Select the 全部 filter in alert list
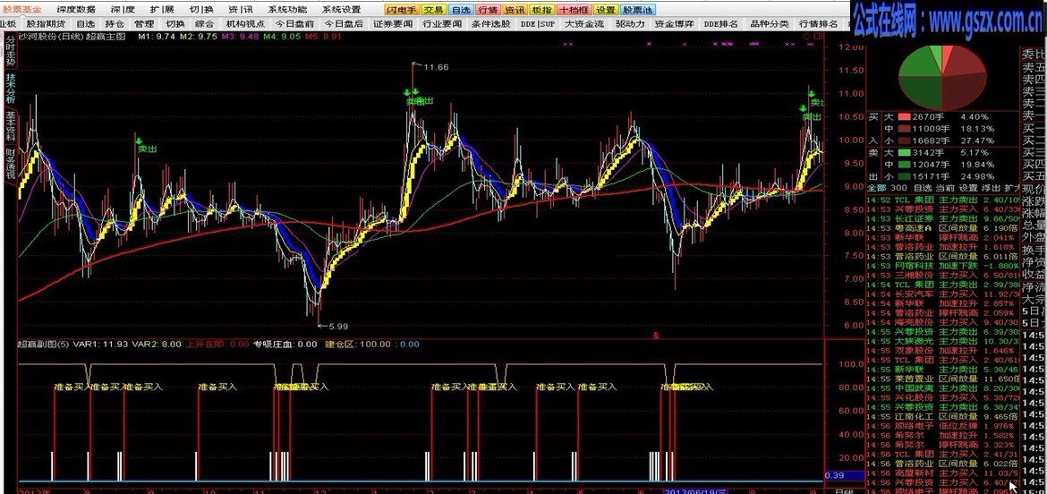1047x494 pixels. tap(877, 188)
